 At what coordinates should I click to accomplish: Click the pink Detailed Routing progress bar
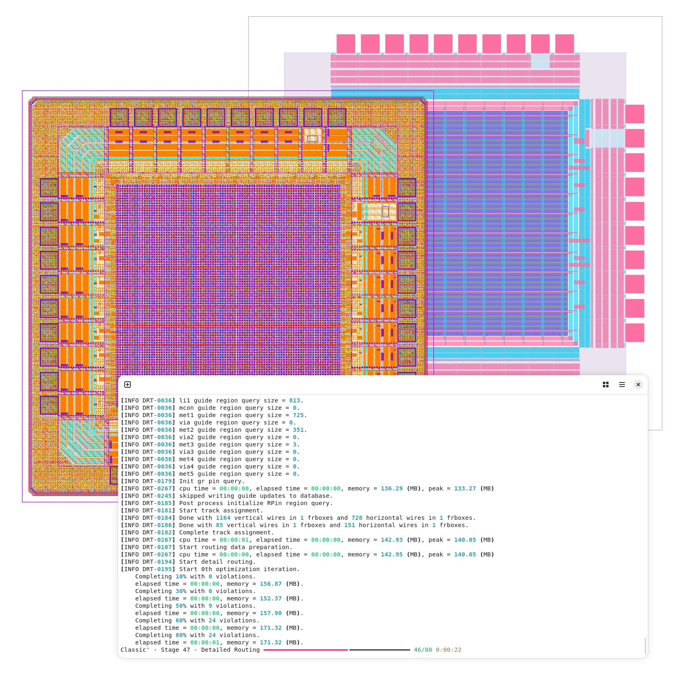(306, 650)
